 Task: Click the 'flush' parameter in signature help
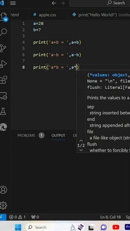coord(92,144)
